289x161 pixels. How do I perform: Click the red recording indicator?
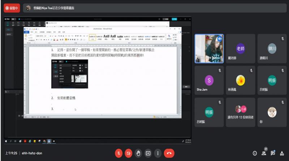pyautogui.click(x=10, y=8)
